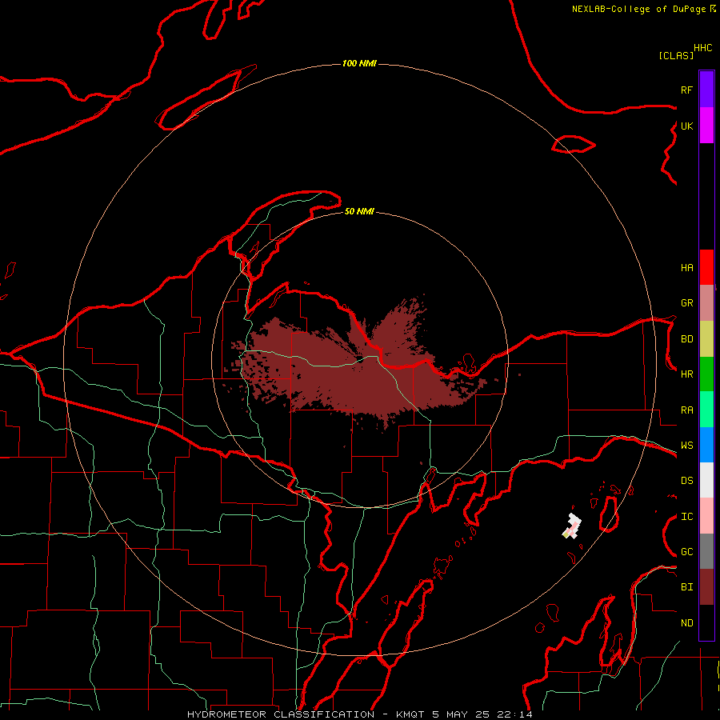Click the 100 NMI range ring label
Image resolution: width=720 pixels, height=720 pixels.
click(359, 63)
